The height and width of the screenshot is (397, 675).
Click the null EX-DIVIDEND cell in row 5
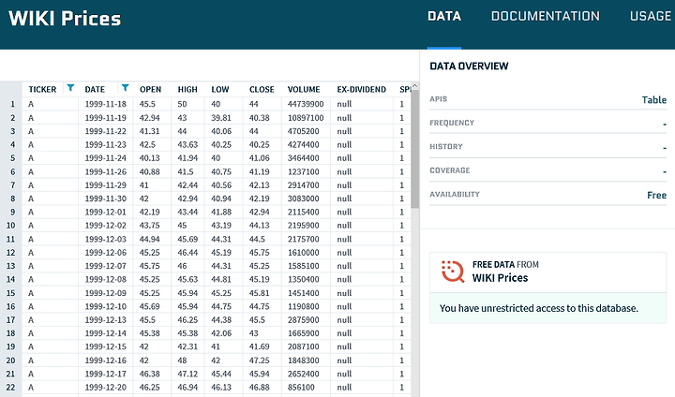tap(344, 158)
